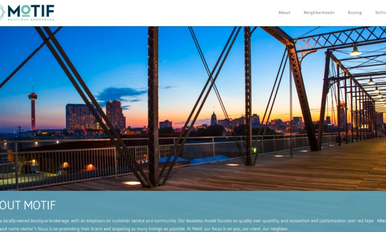Image resolution: width=386 pixels, height=232 pixels.
Task: Go to the Buying page
Action: click(x=355, y=13)
